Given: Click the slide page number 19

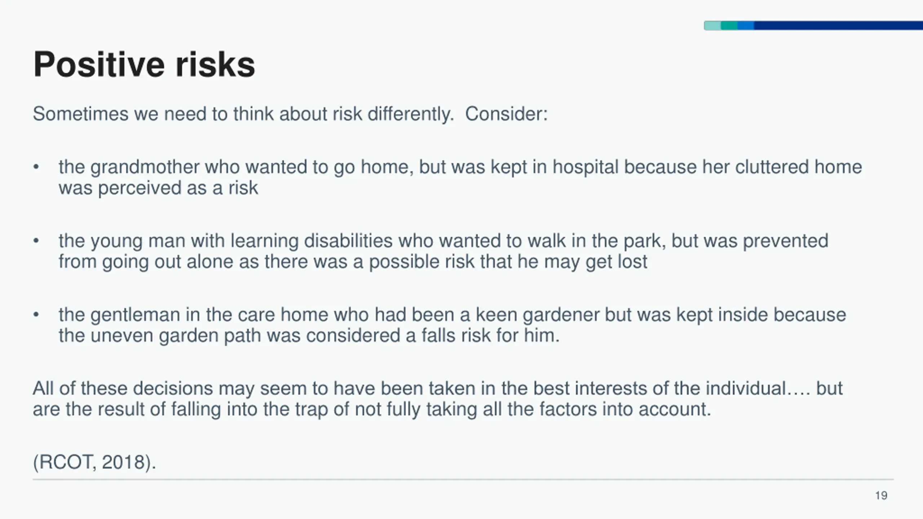Looking at the screenshot, I should click(x=881, y=496).
